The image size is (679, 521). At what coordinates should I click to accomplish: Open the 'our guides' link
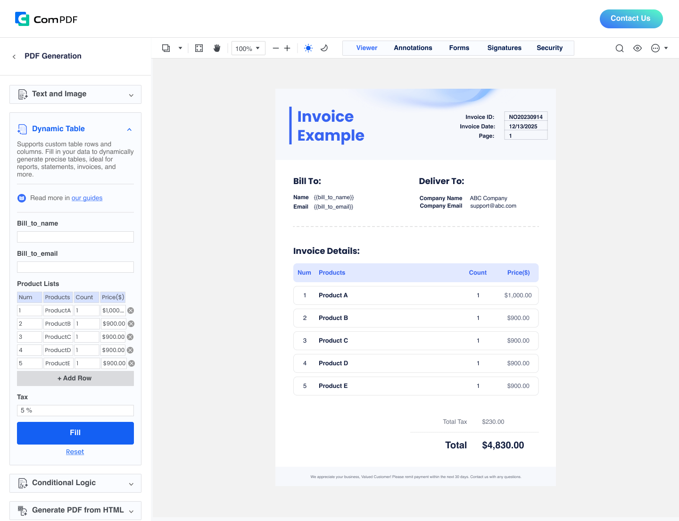[87, 198]
